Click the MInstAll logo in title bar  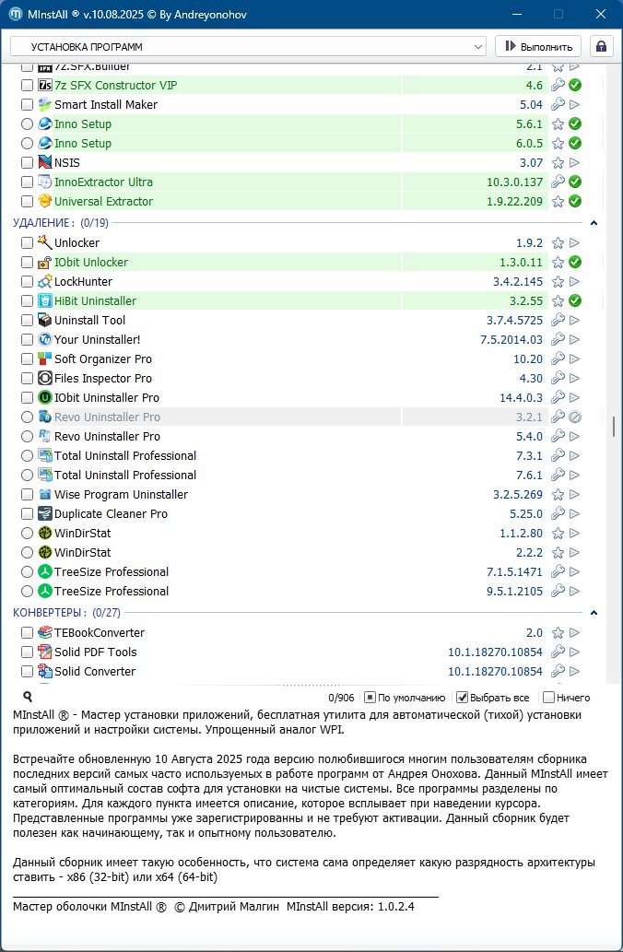(x=15, y=14)
